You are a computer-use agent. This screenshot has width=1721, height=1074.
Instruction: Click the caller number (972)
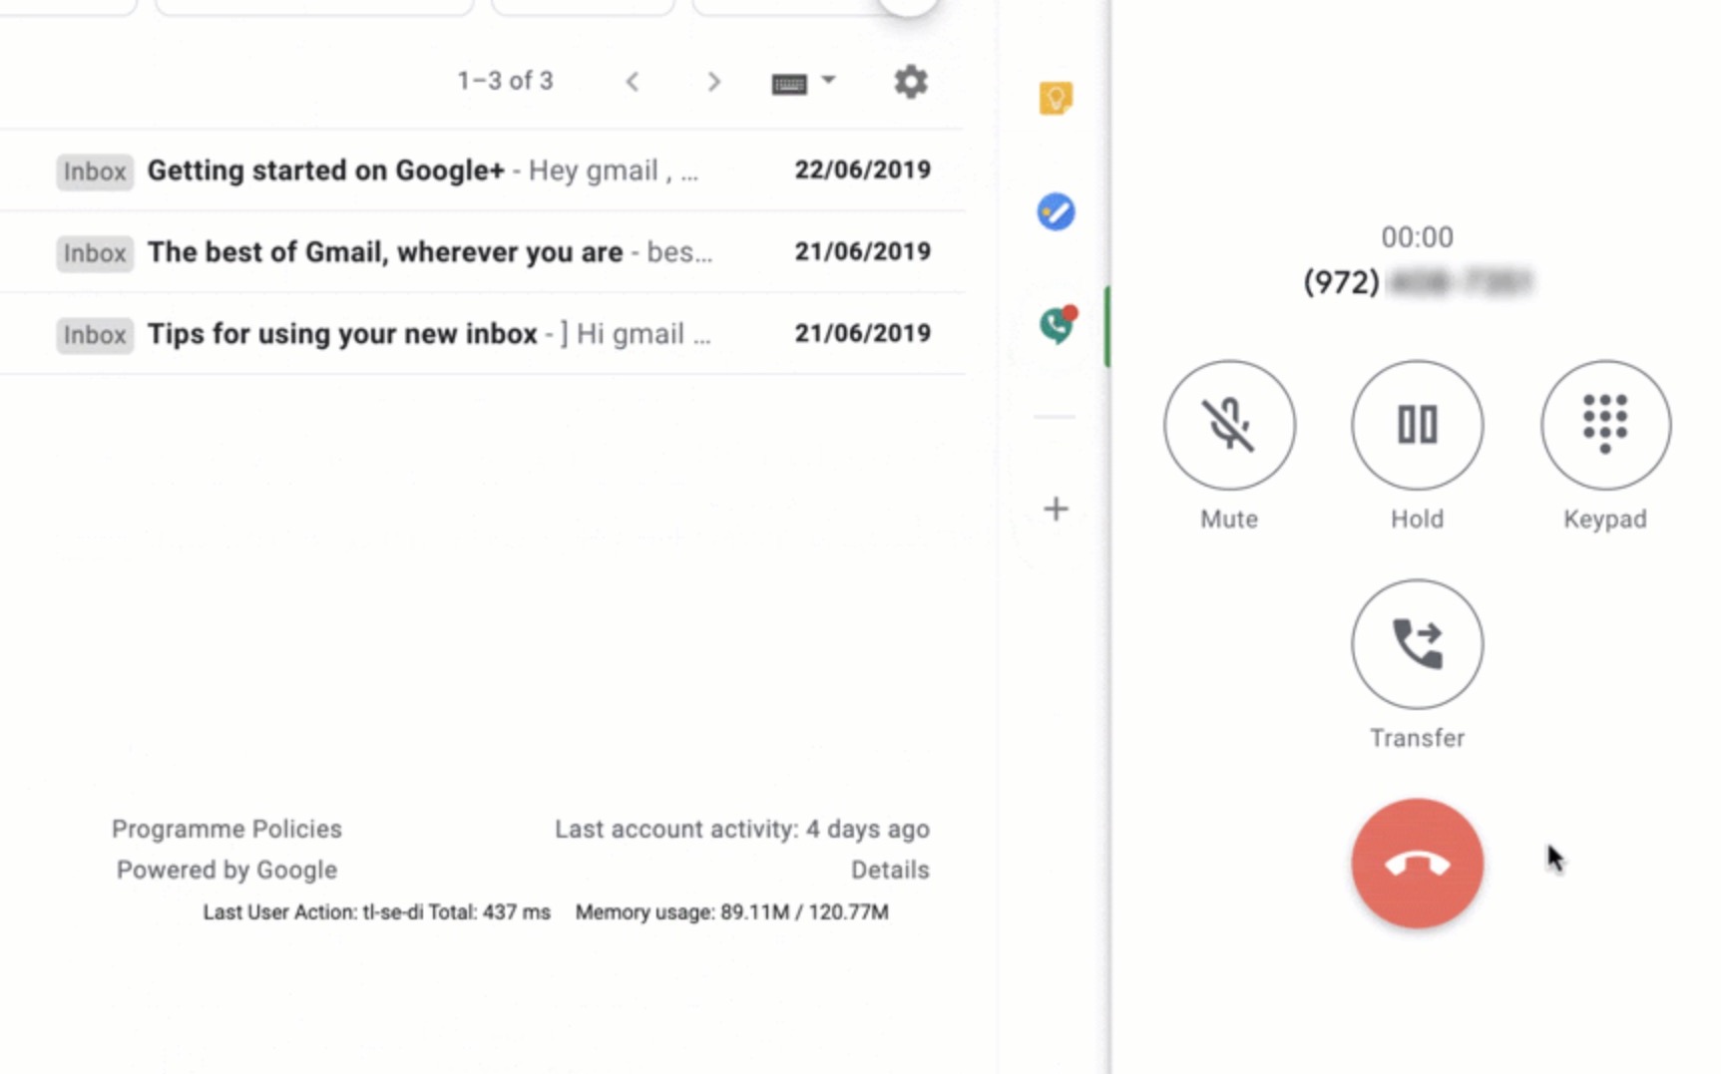(x=1418, y=282)
